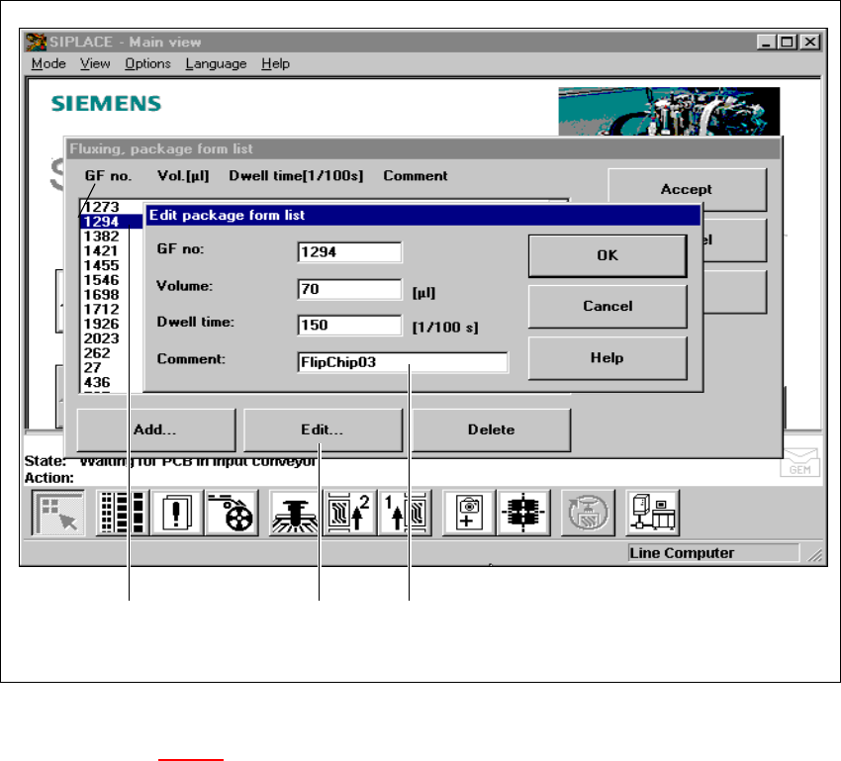Close the SIPLACE main window
The image size is (841, 761).
coord(810,42)
